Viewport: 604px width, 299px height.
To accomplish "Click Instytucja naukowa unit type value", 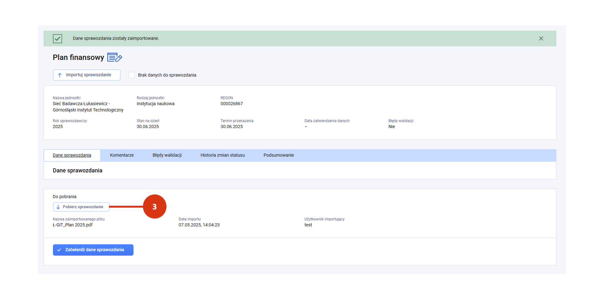I will click(155, 104).
